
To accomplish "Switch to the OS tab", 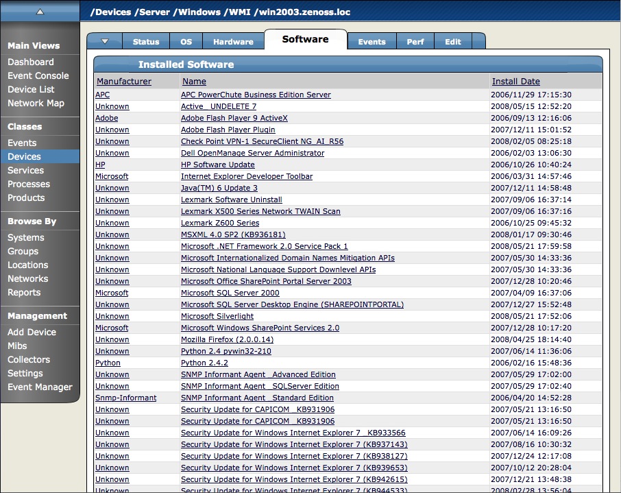I will [186, 42].
